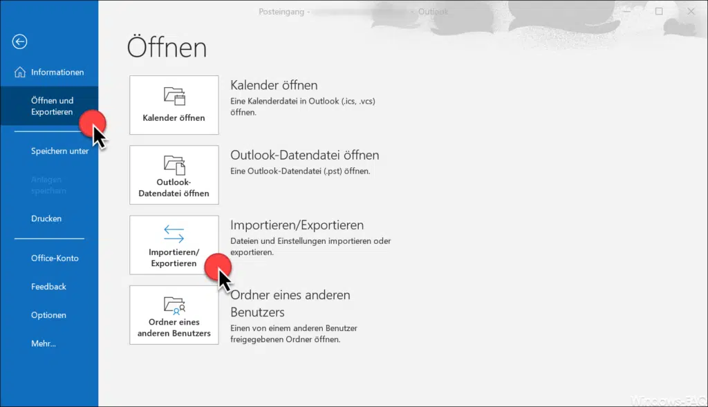This screenshot has height=407, width=708.
Task: Open the Feedback page
Action: coord(48,286)
